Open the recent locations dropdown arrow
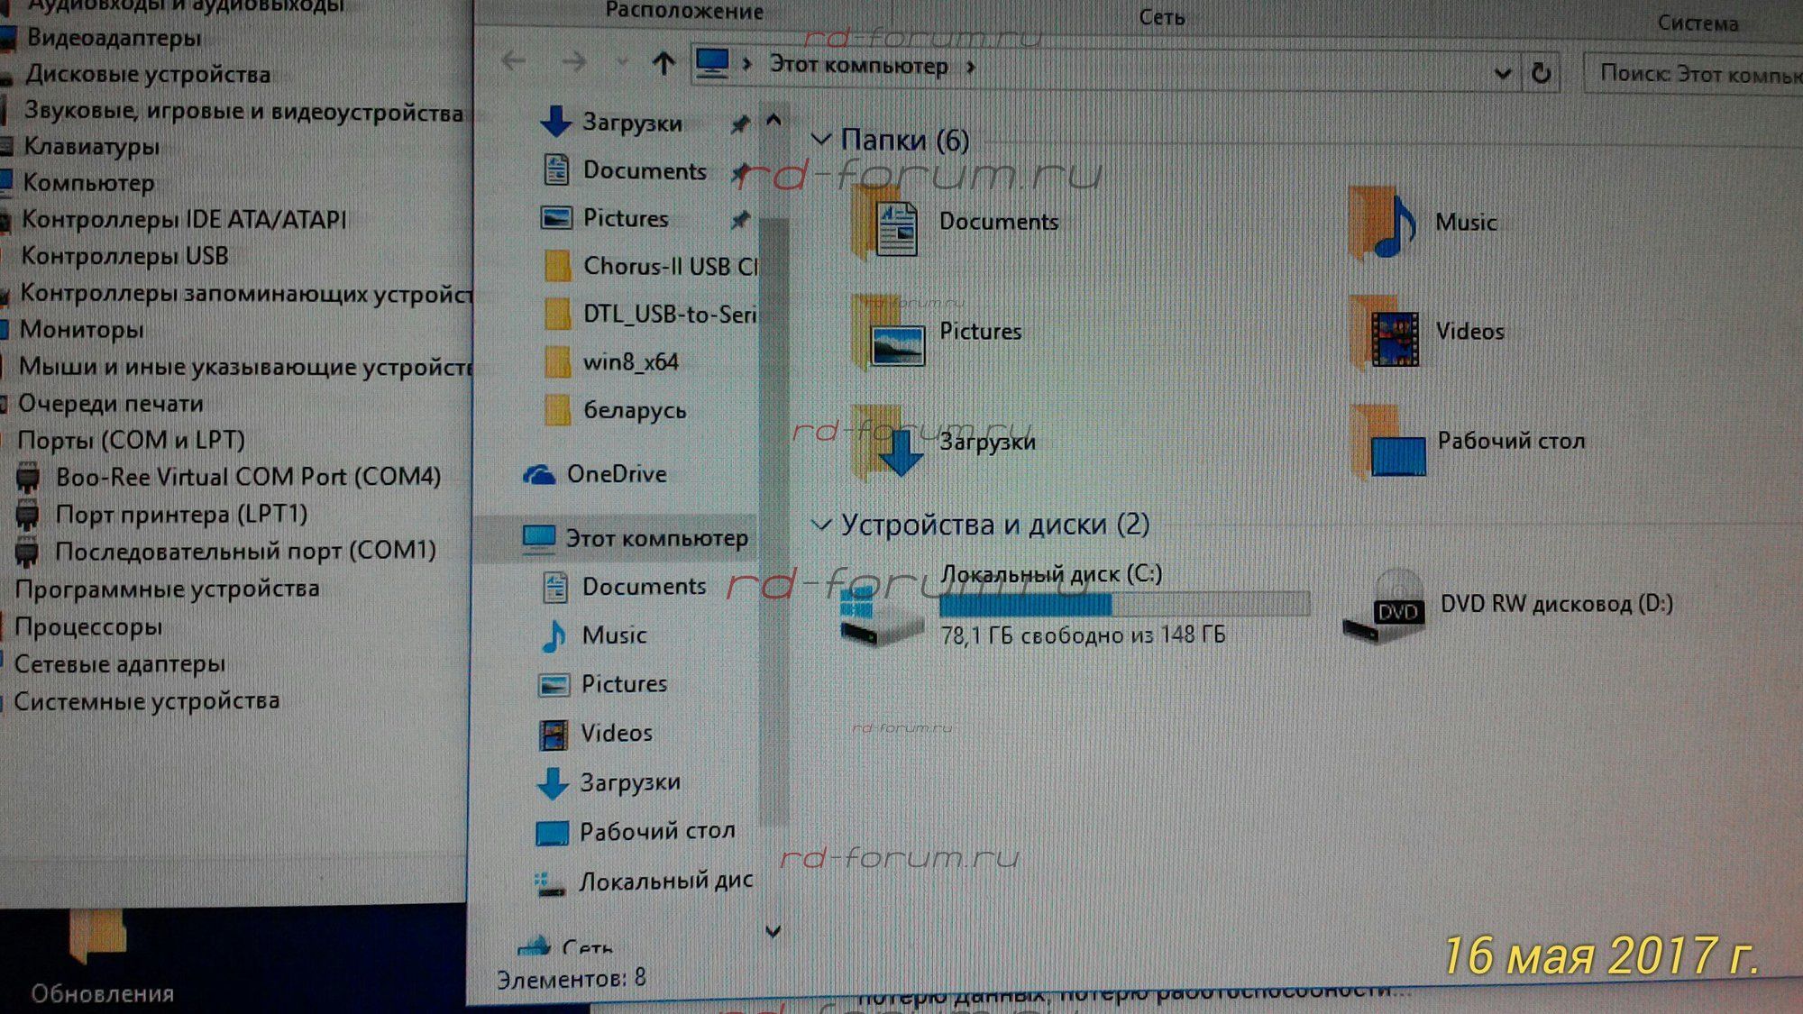The height and width of the screenshot is (1014, 1803). point(622,63)
